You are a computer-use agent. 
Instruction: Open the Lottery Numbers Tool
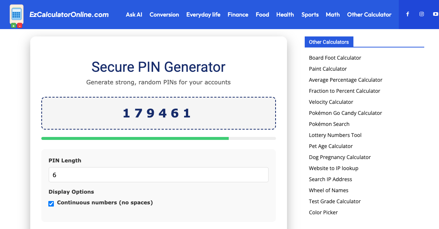[335, 135]
